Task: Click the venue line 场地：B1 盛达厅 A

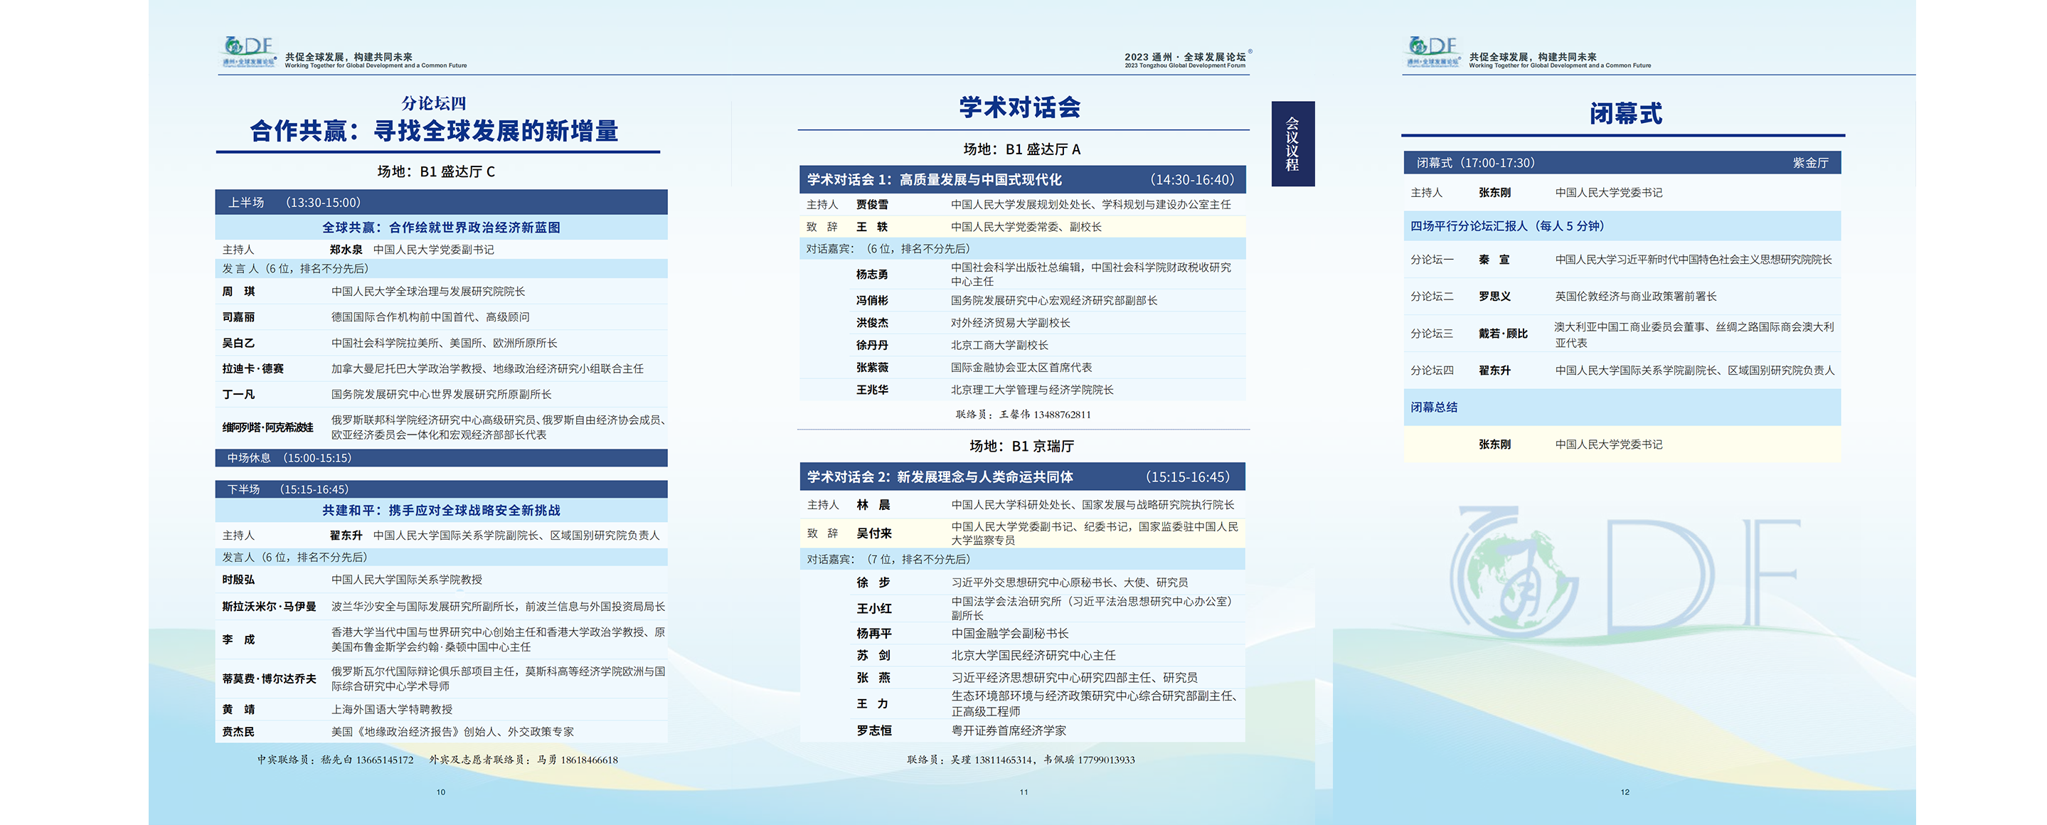Action: [1022, 149]
